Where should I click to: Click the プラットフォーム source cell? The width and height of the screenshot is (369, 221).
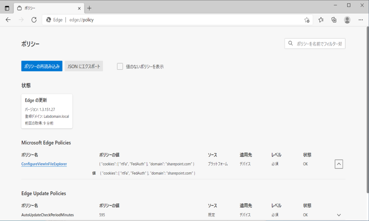pos(218,164)
